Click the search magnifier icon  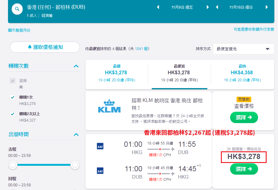point(17,9)
